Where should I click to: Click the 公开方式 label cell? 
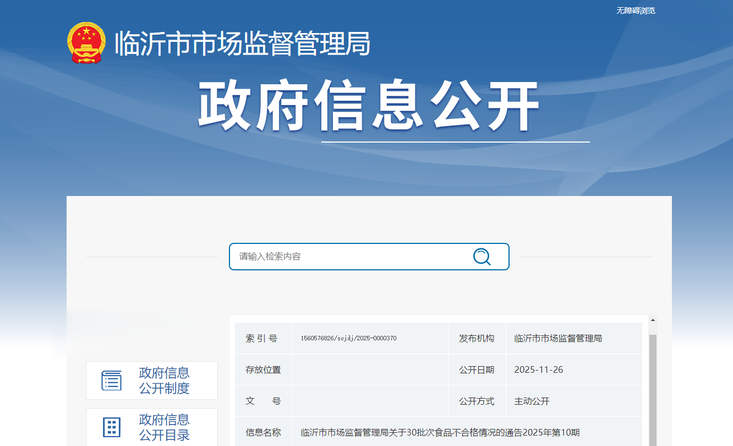(477, 401)
